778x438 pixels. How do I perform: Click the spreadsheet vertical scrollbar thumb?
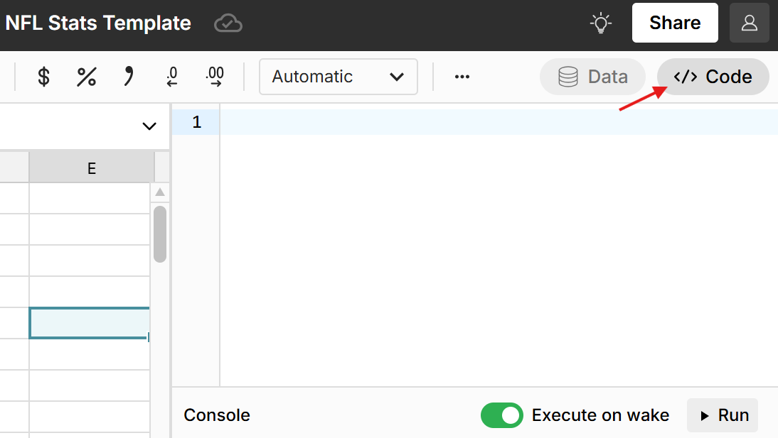[160, 234]
